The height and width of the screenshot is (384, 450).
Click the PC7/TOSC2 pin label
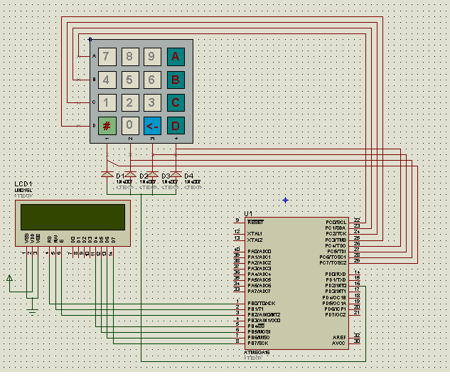(x=333, y=263)
